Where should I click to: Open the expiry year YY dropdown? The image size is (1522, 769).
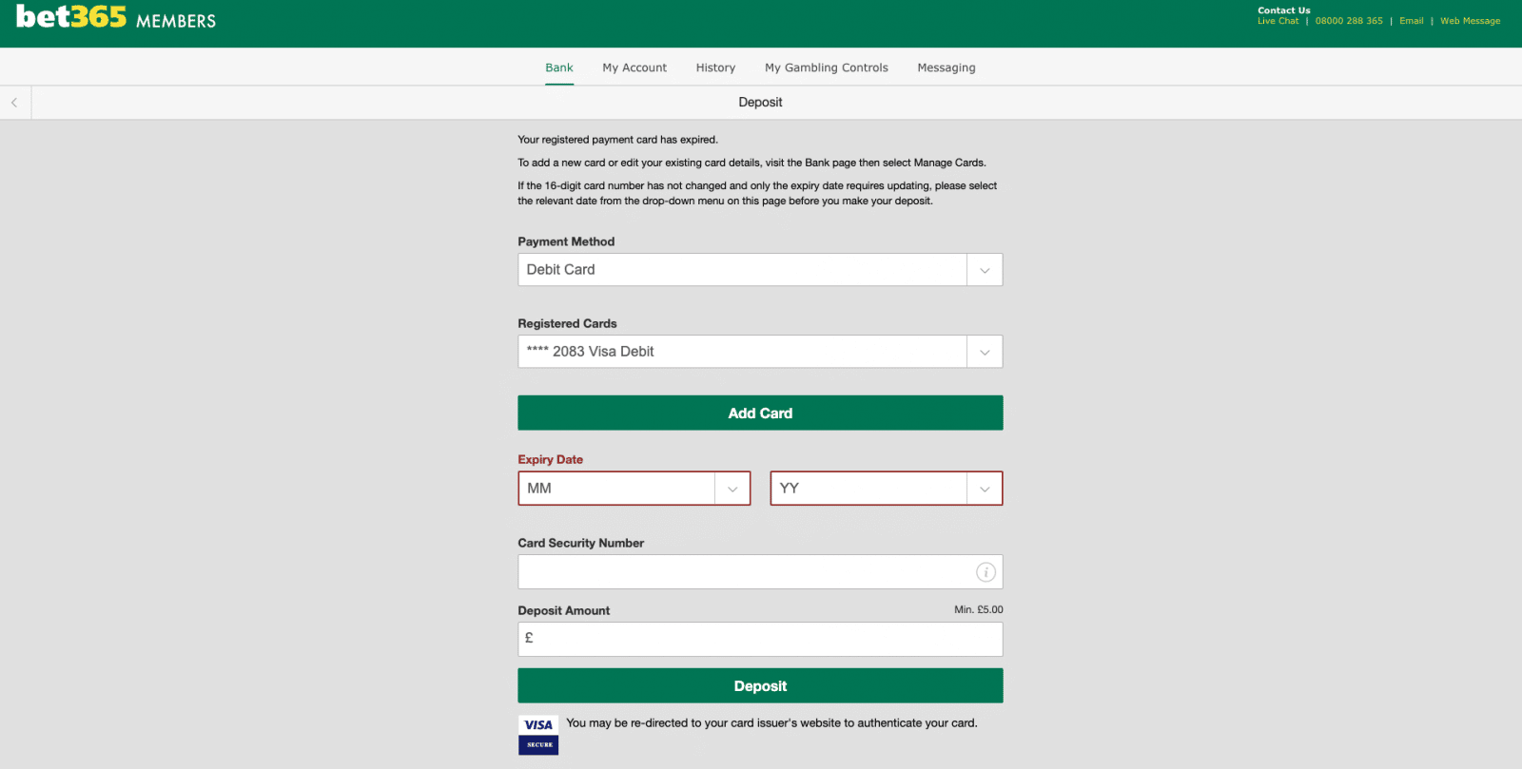(886, 489)
